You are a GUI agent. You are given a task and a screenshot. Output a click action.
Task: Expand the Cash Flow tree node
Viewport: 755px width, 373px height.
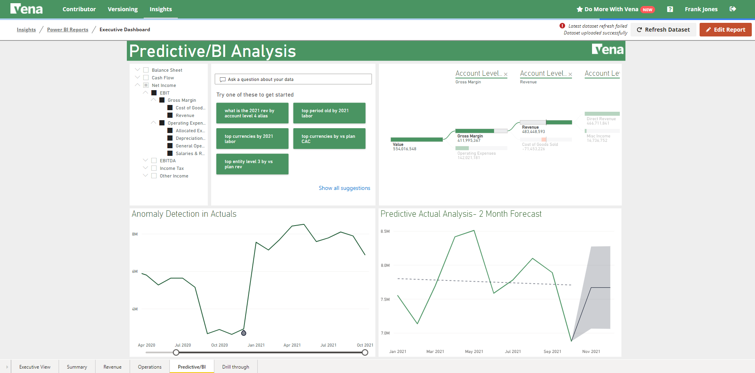click(x=138, y=77)
